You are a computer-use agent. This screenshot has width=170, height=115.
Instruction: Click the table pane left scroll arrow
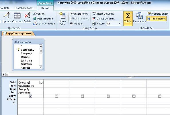(x=3, y=75)
